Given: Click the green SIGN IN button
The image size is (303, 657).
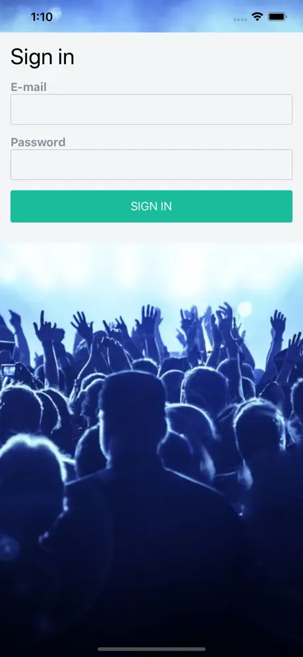Looking at the screenshot, I should pyautogui.click(x=151, y=206).
